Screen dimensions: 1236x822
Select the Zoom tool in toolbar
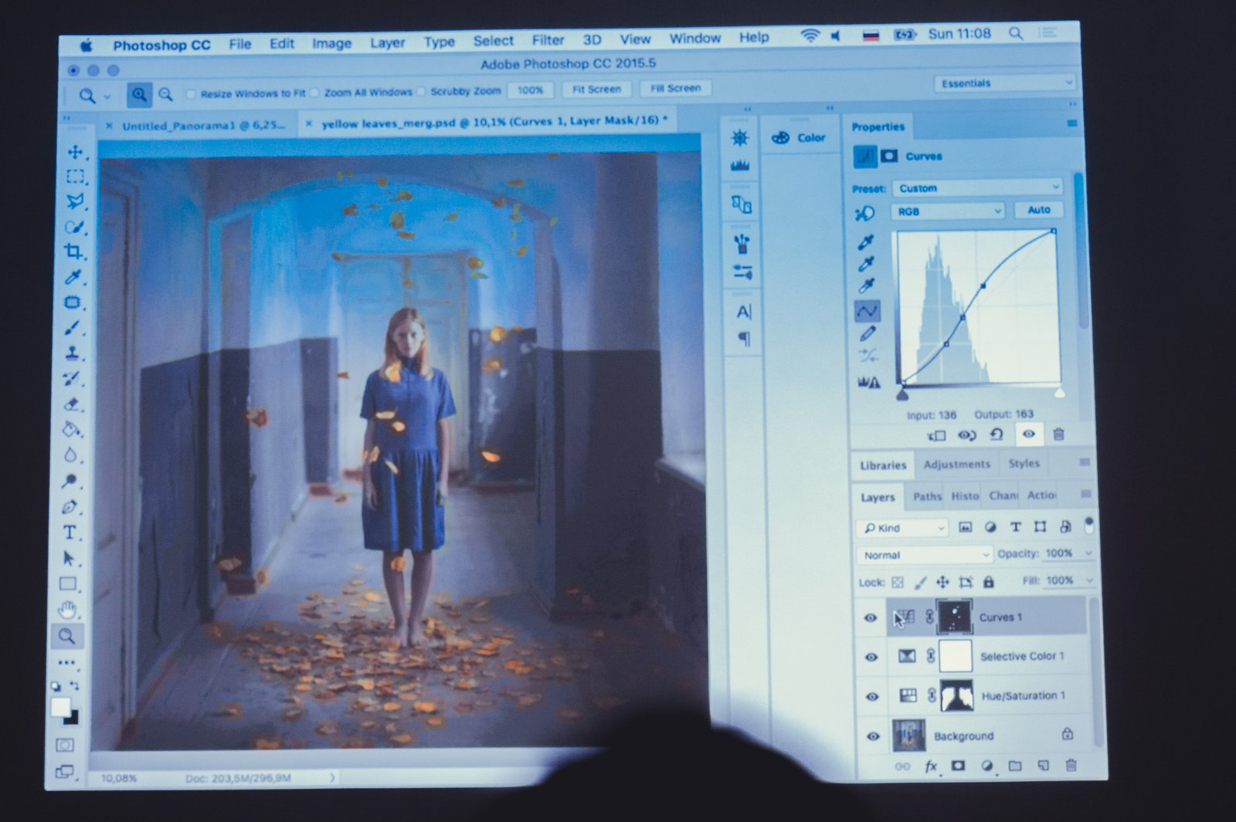pos(67,636)
